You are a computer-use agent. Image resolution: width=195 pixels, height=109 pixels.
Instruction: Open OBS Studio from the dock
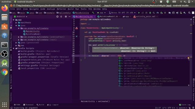click(x=5, y=54)
